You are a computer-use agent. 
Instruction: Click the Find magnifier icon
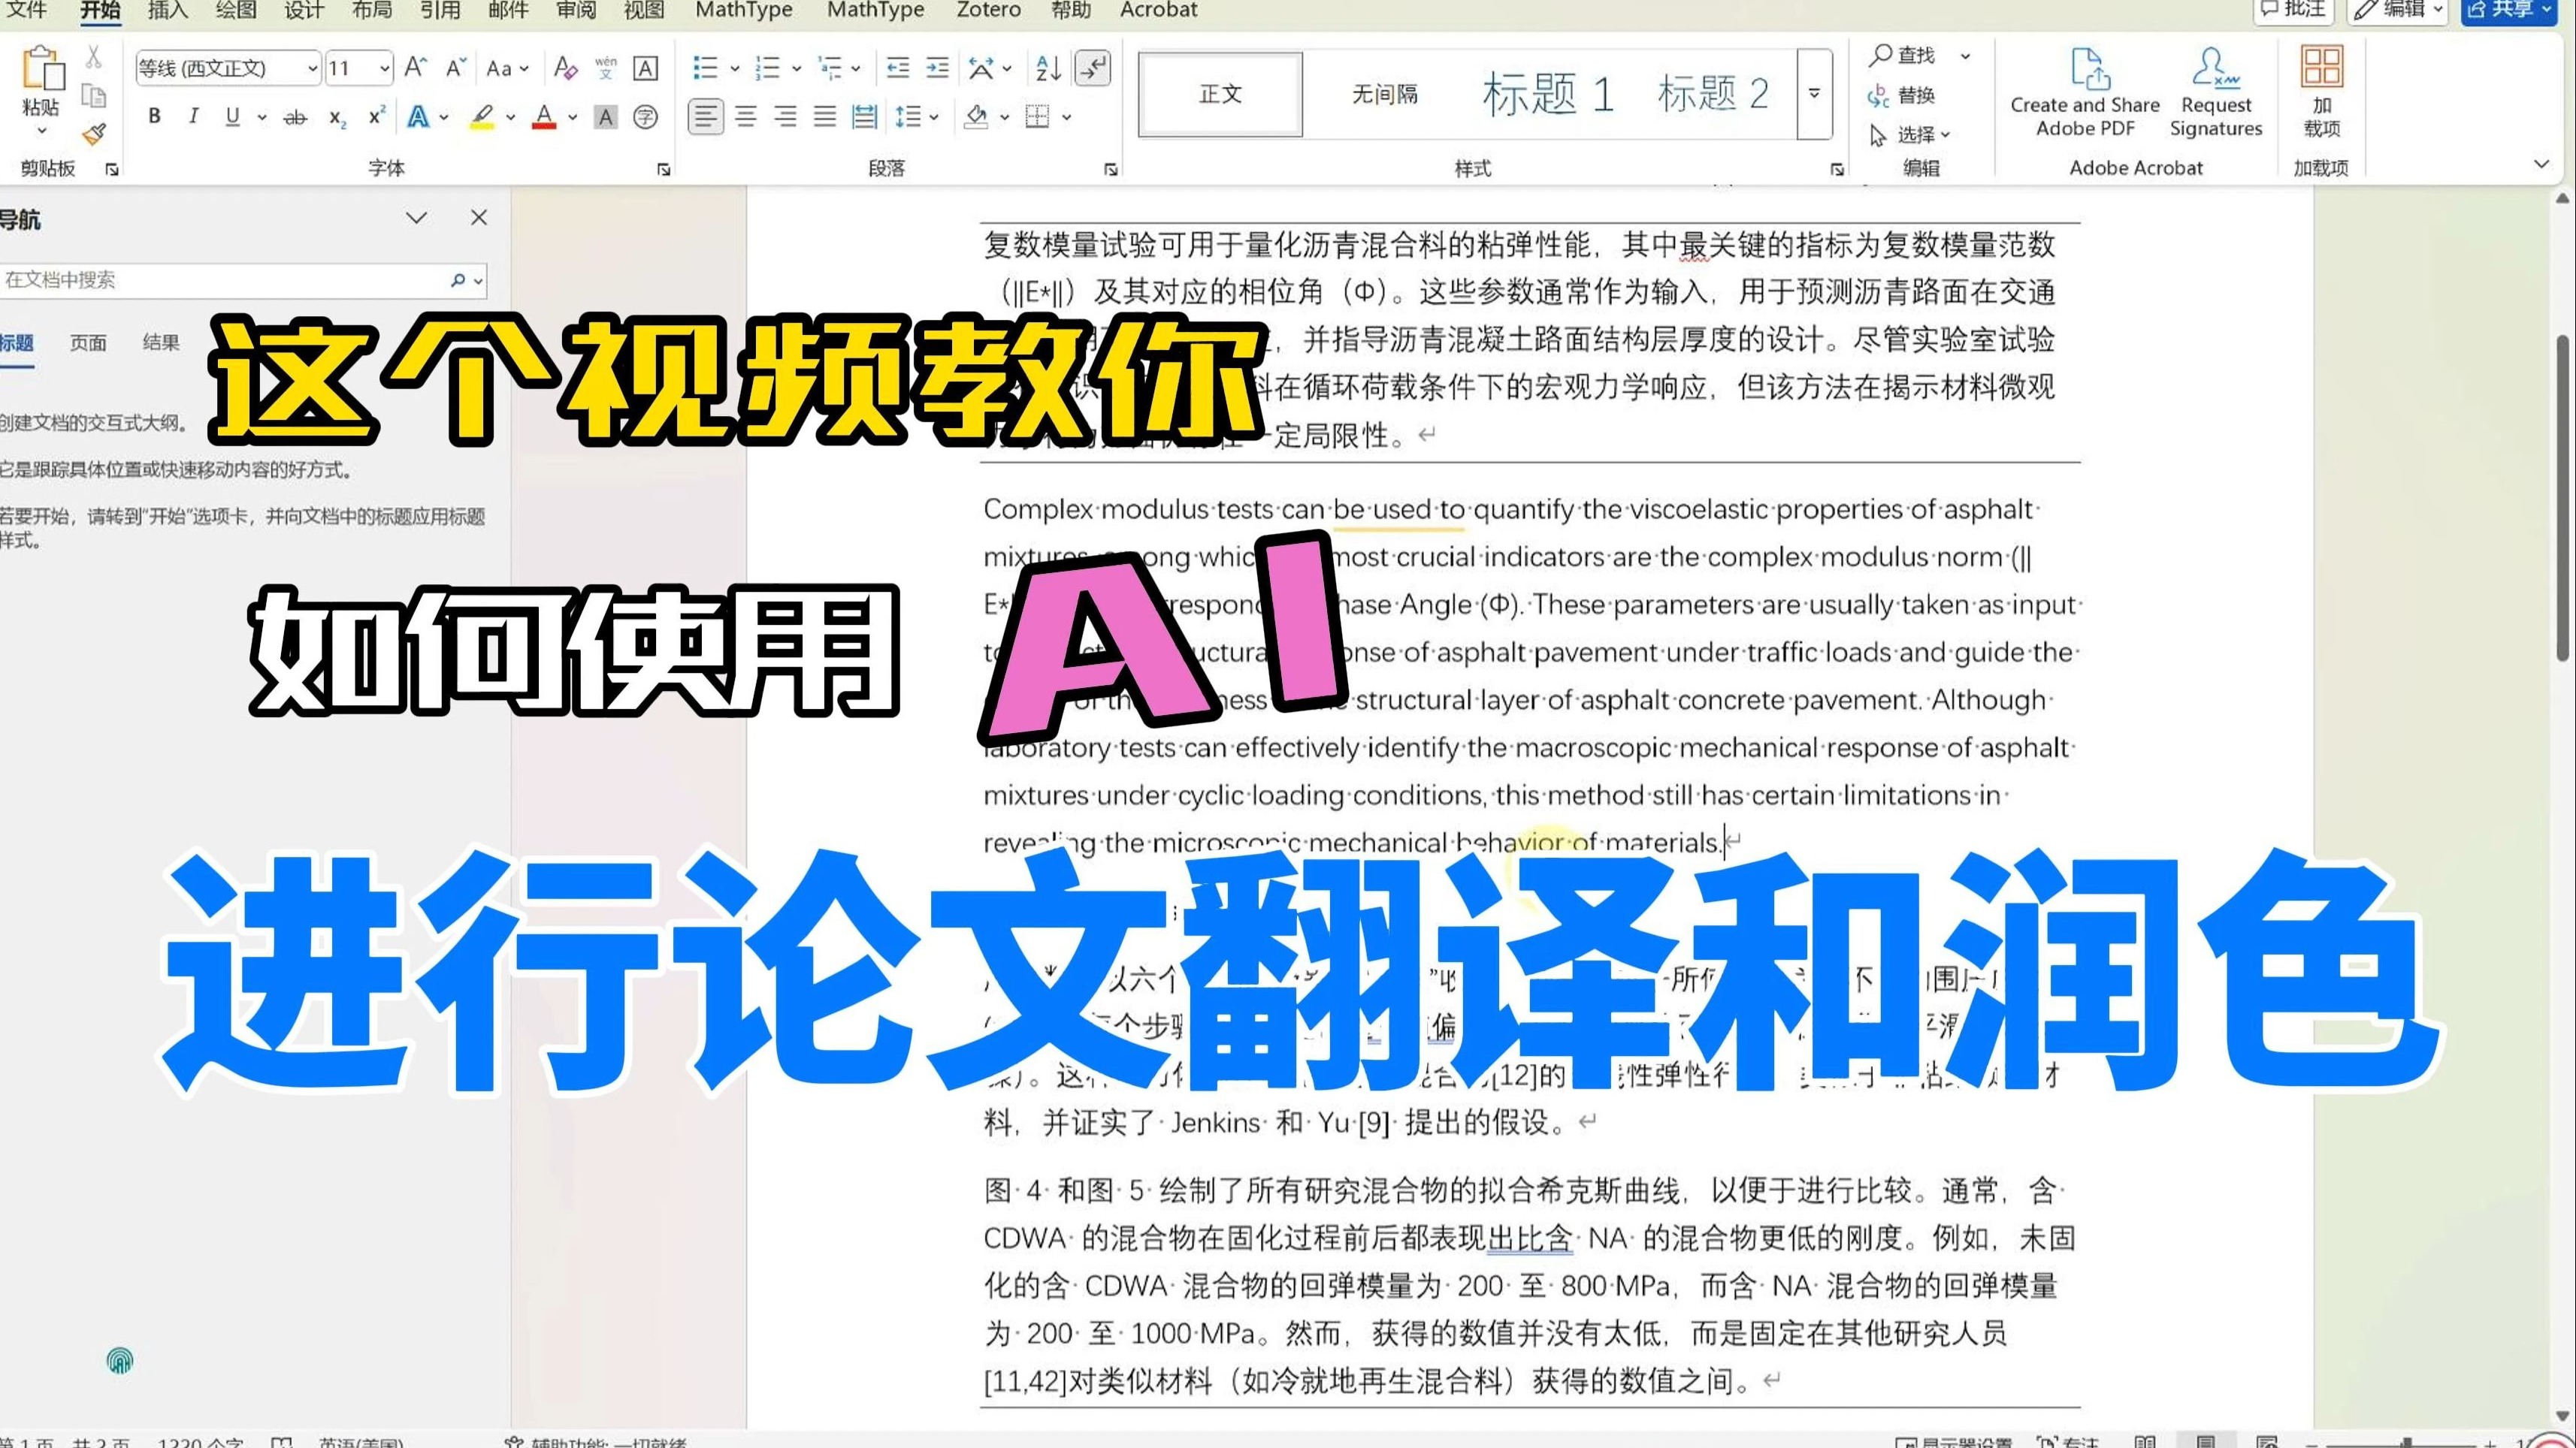click(x=1880, y=54)
